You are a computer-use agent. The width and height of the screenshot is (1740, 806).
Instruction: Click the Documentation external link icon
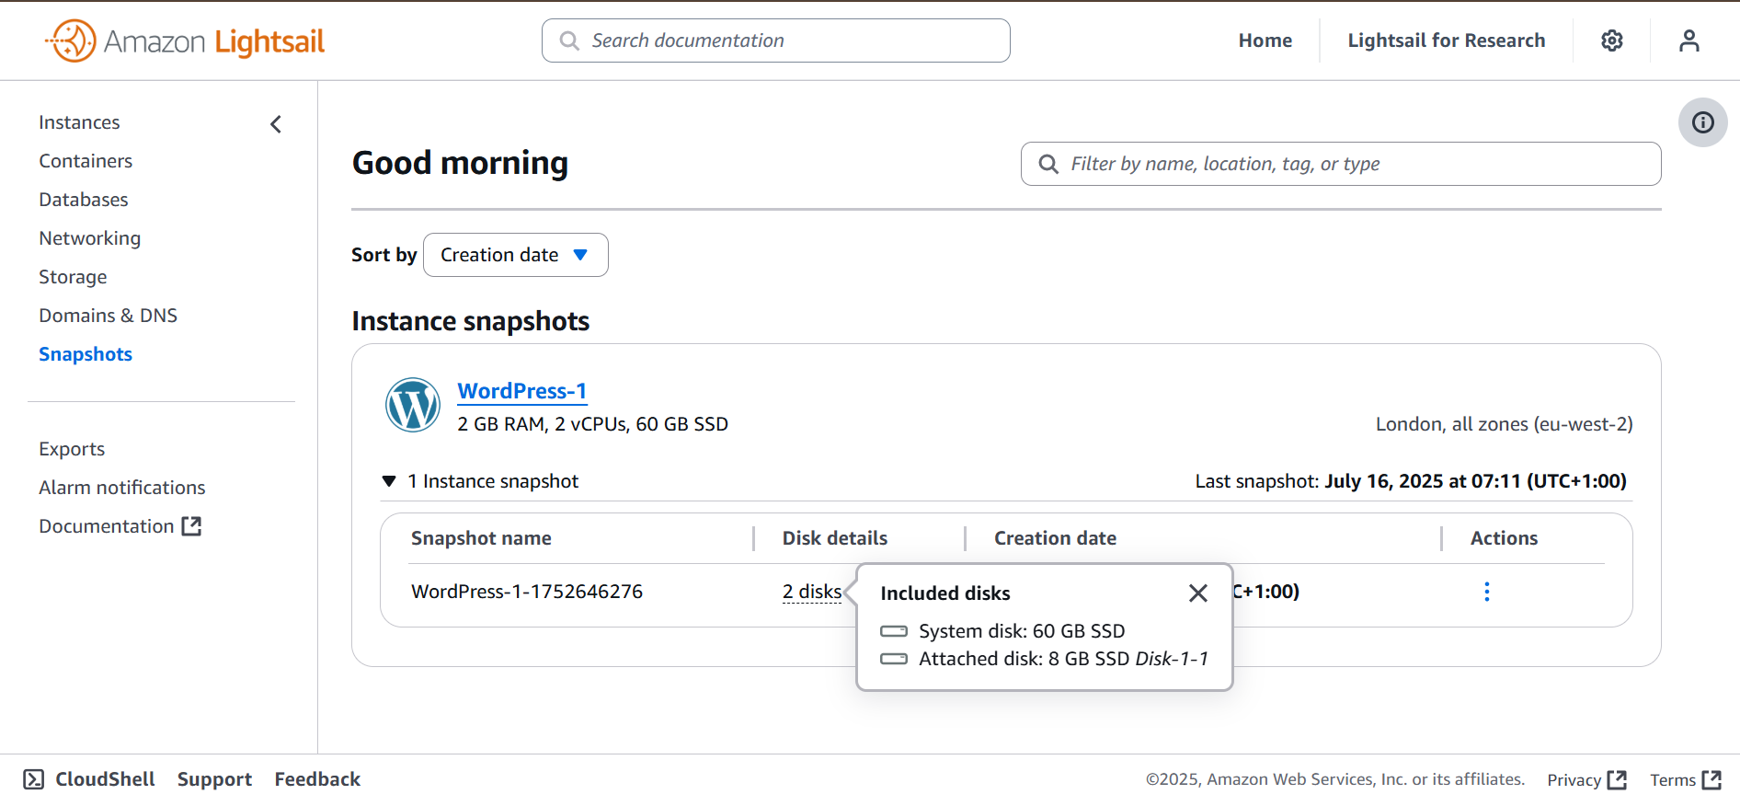(191, 526)
